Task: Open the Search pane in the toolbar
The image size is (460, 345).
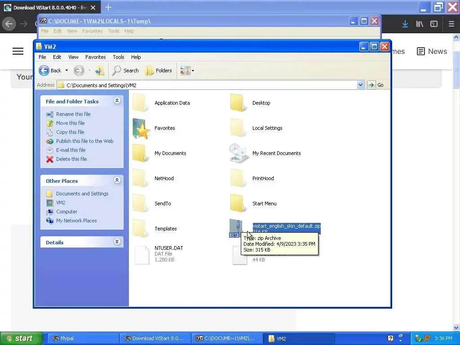Action: (125, 71)
